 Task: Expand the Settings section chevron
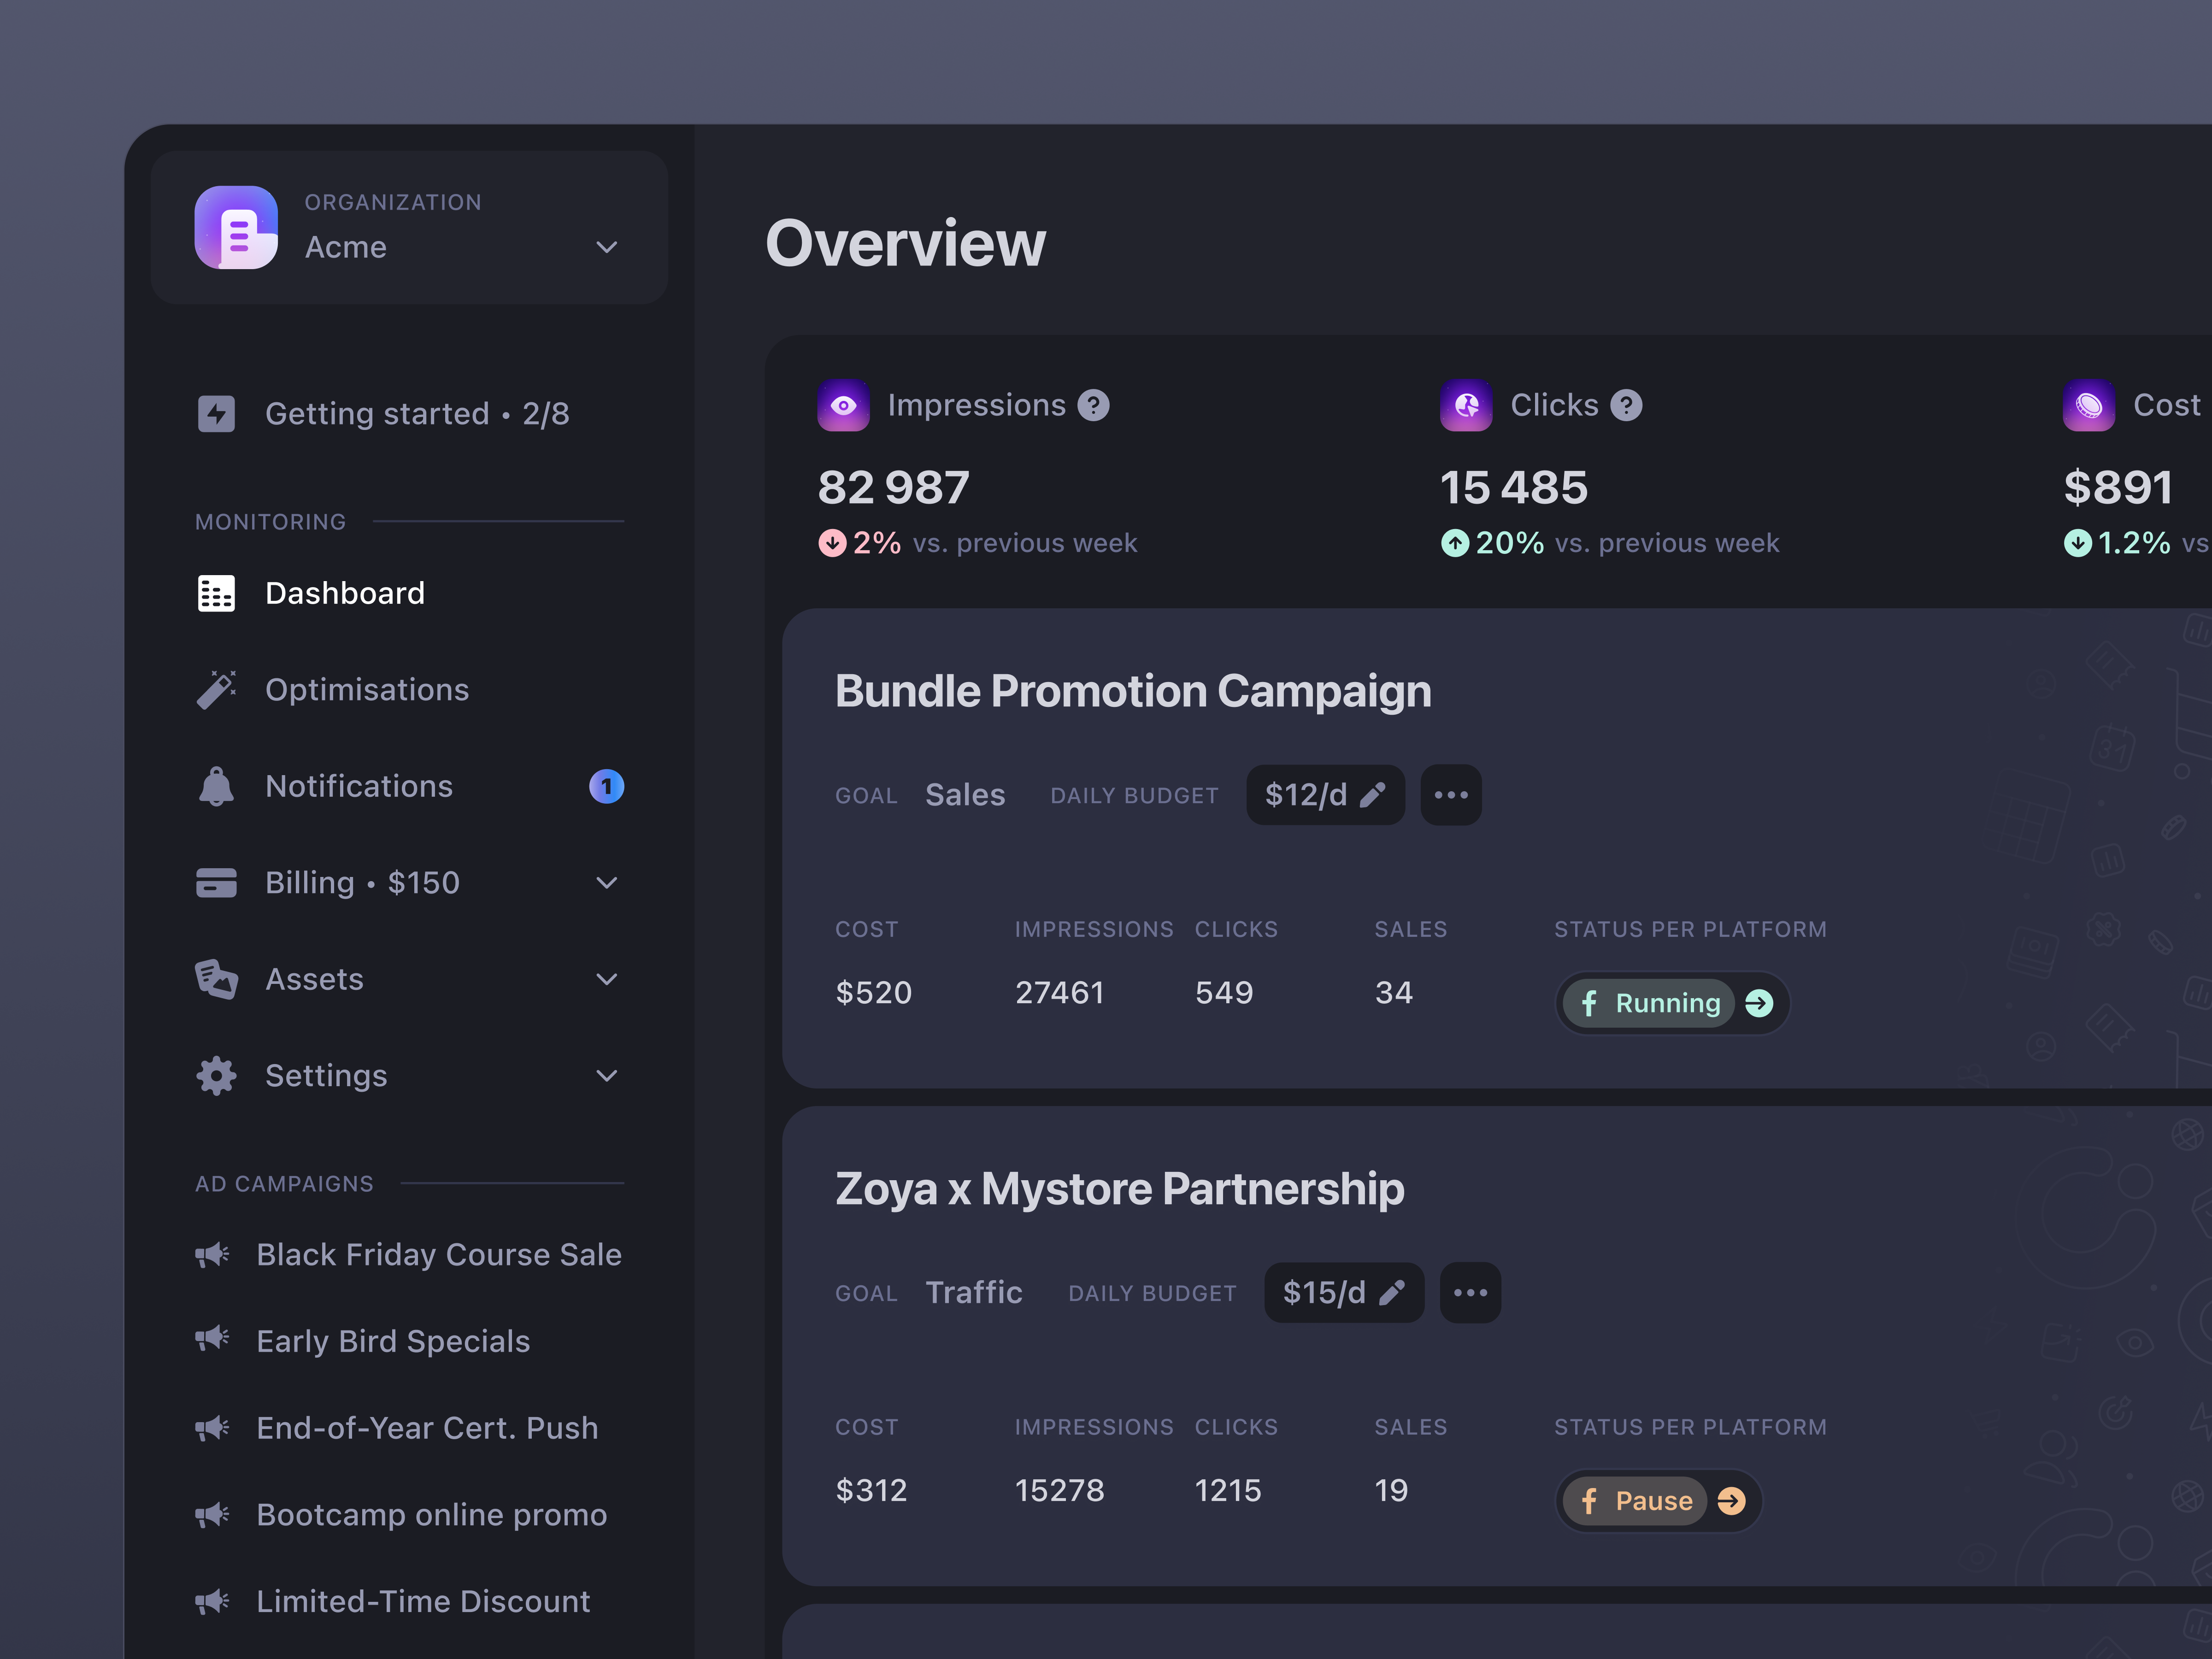[608, 1075]
